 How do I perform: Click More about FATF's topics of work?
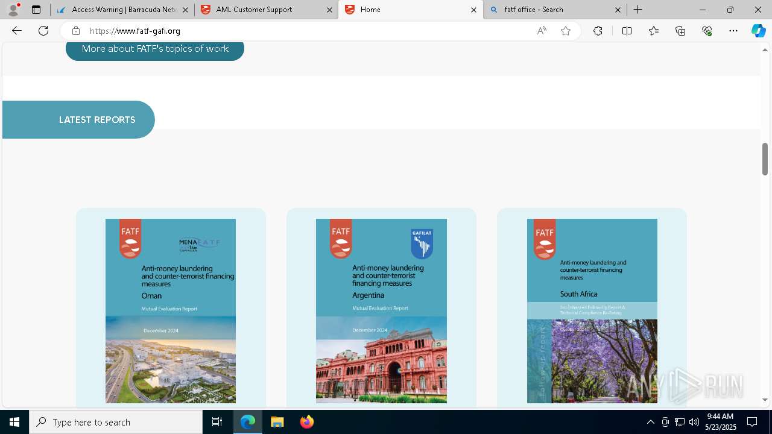155,49
